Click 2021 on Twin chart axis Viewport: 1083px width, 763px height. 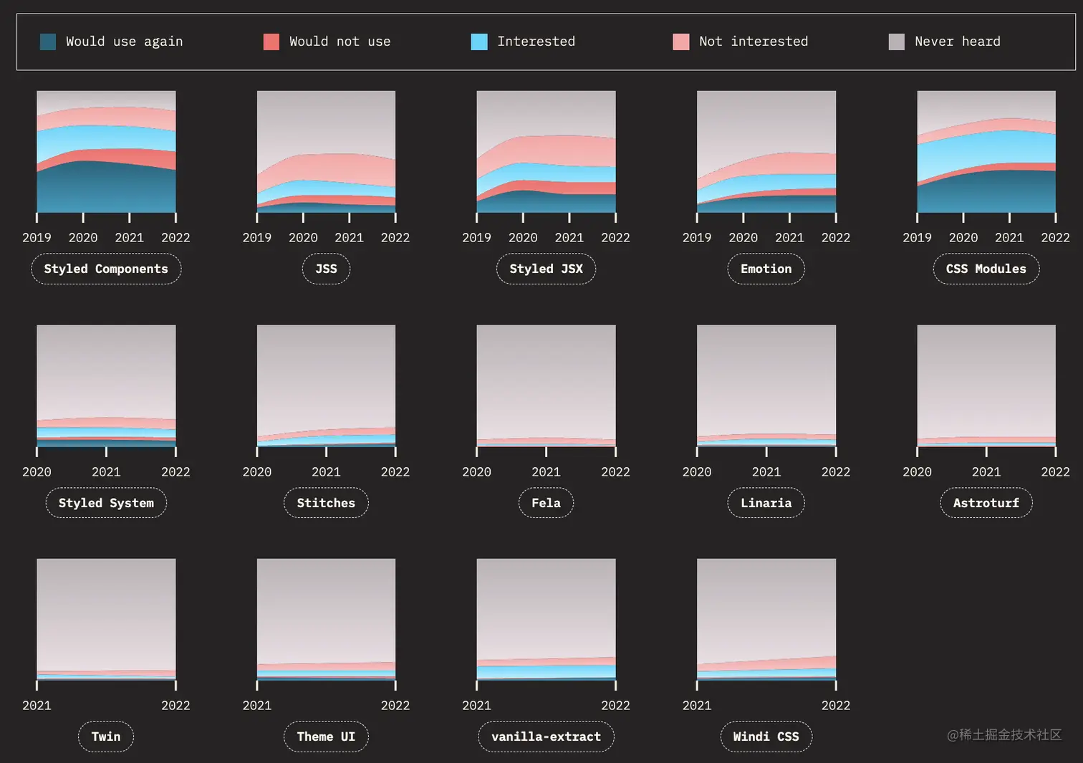pyautogui.click(x=37, y=706)
